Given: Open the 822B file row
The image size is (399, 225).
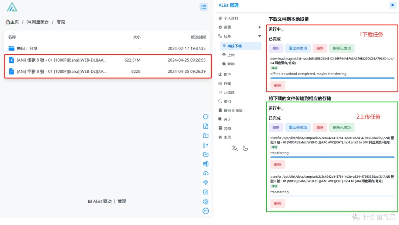Looking at the screenshot, I should (x=107, y=71).
